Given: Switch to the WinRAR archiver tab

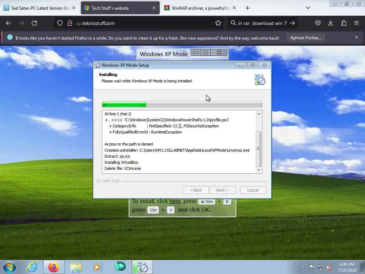Looking at the screenshot, I should [200, 8].
